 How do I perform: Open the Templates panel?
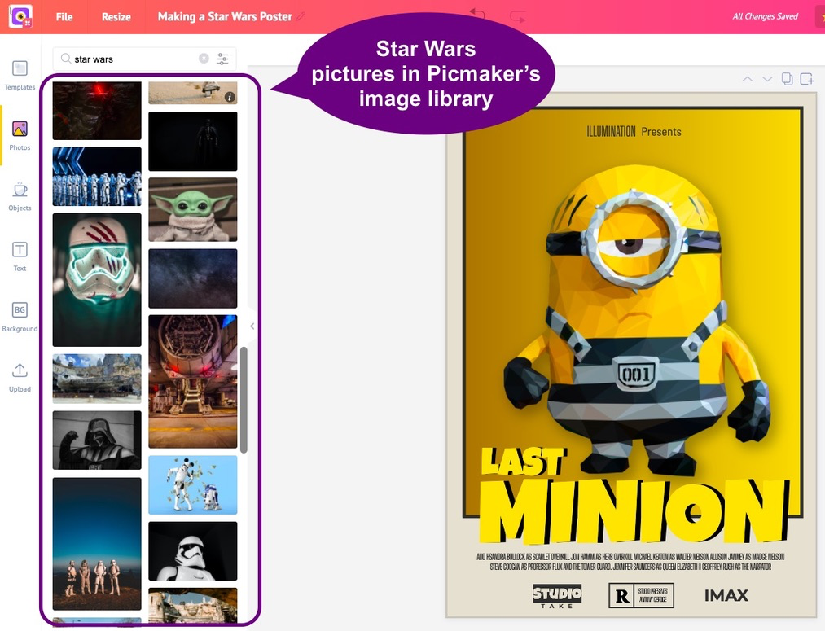tap(20, 75)
